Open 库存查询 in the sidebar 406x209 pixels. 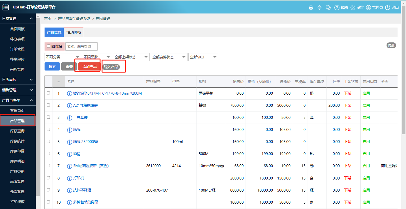coord(17,131)
